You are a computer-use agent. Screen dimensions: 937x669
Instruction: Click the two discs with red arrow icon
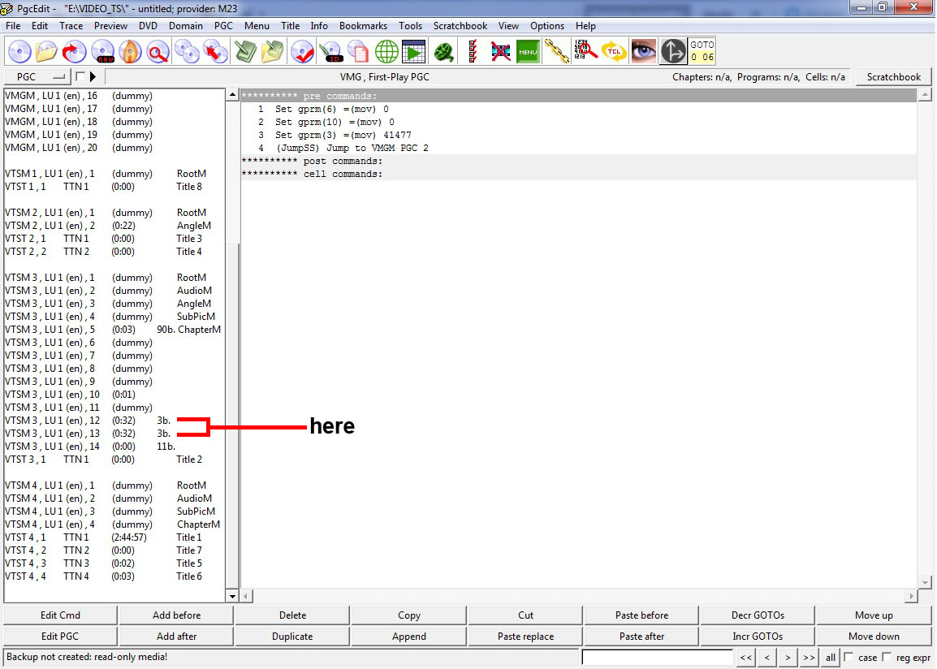(215, 52)
